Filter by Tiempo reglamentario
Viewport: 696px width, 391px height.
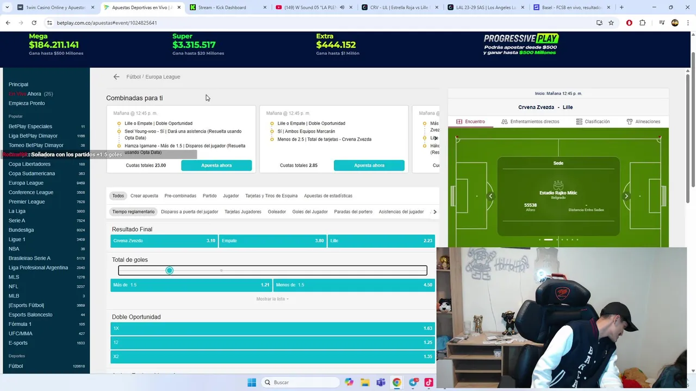(x=133, y=212)
